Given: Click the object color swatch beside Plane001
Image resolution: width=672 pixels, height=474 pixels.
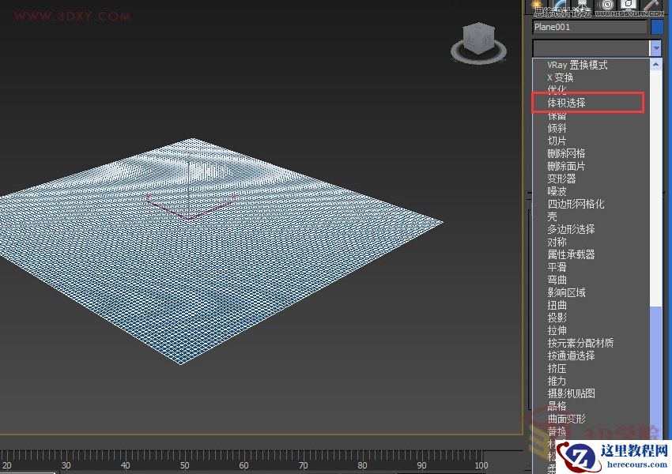Looking at the screenshot, I should point(659,28).
